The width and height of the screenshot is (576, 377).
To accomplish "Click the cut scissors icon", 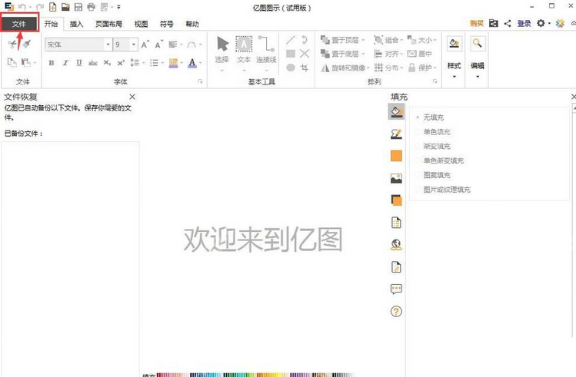I will 12,45.
